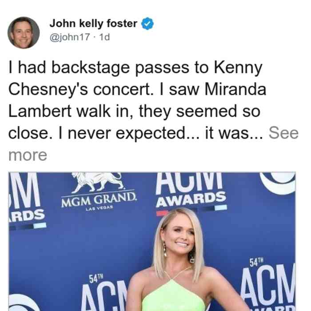Select the @john17 handle
Image resolution: width=311 pixels, height=311 pixels.
coord(70,37)
